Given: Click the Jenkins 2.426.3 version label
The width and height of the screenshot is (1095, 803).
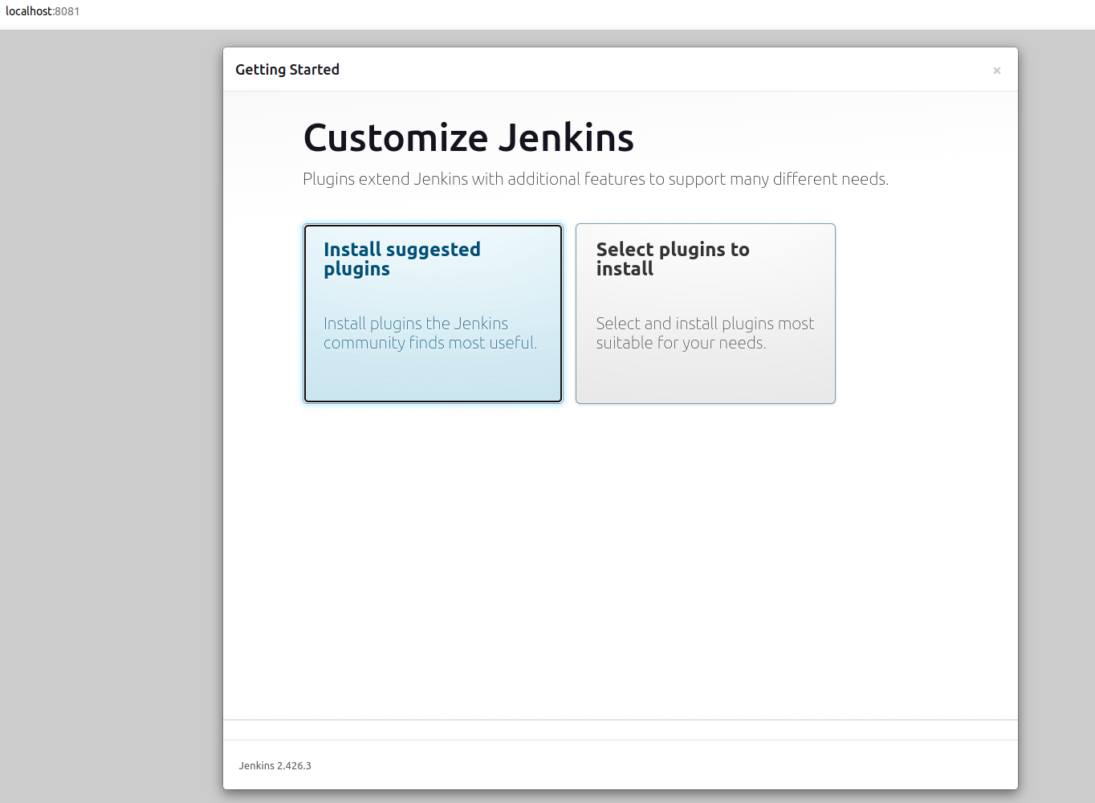Looking at the screenshot, I should 275,765.
